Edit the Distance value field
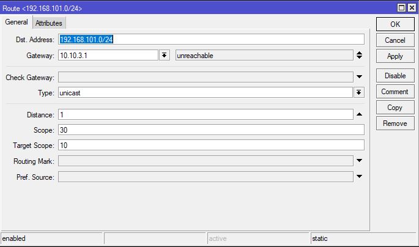 point(206,114)
